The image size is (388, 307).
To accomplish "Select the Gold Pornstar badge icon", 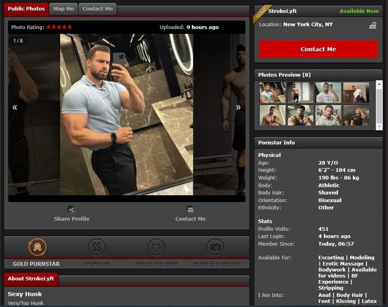I will pyautogui.click(x=37, y=247).
